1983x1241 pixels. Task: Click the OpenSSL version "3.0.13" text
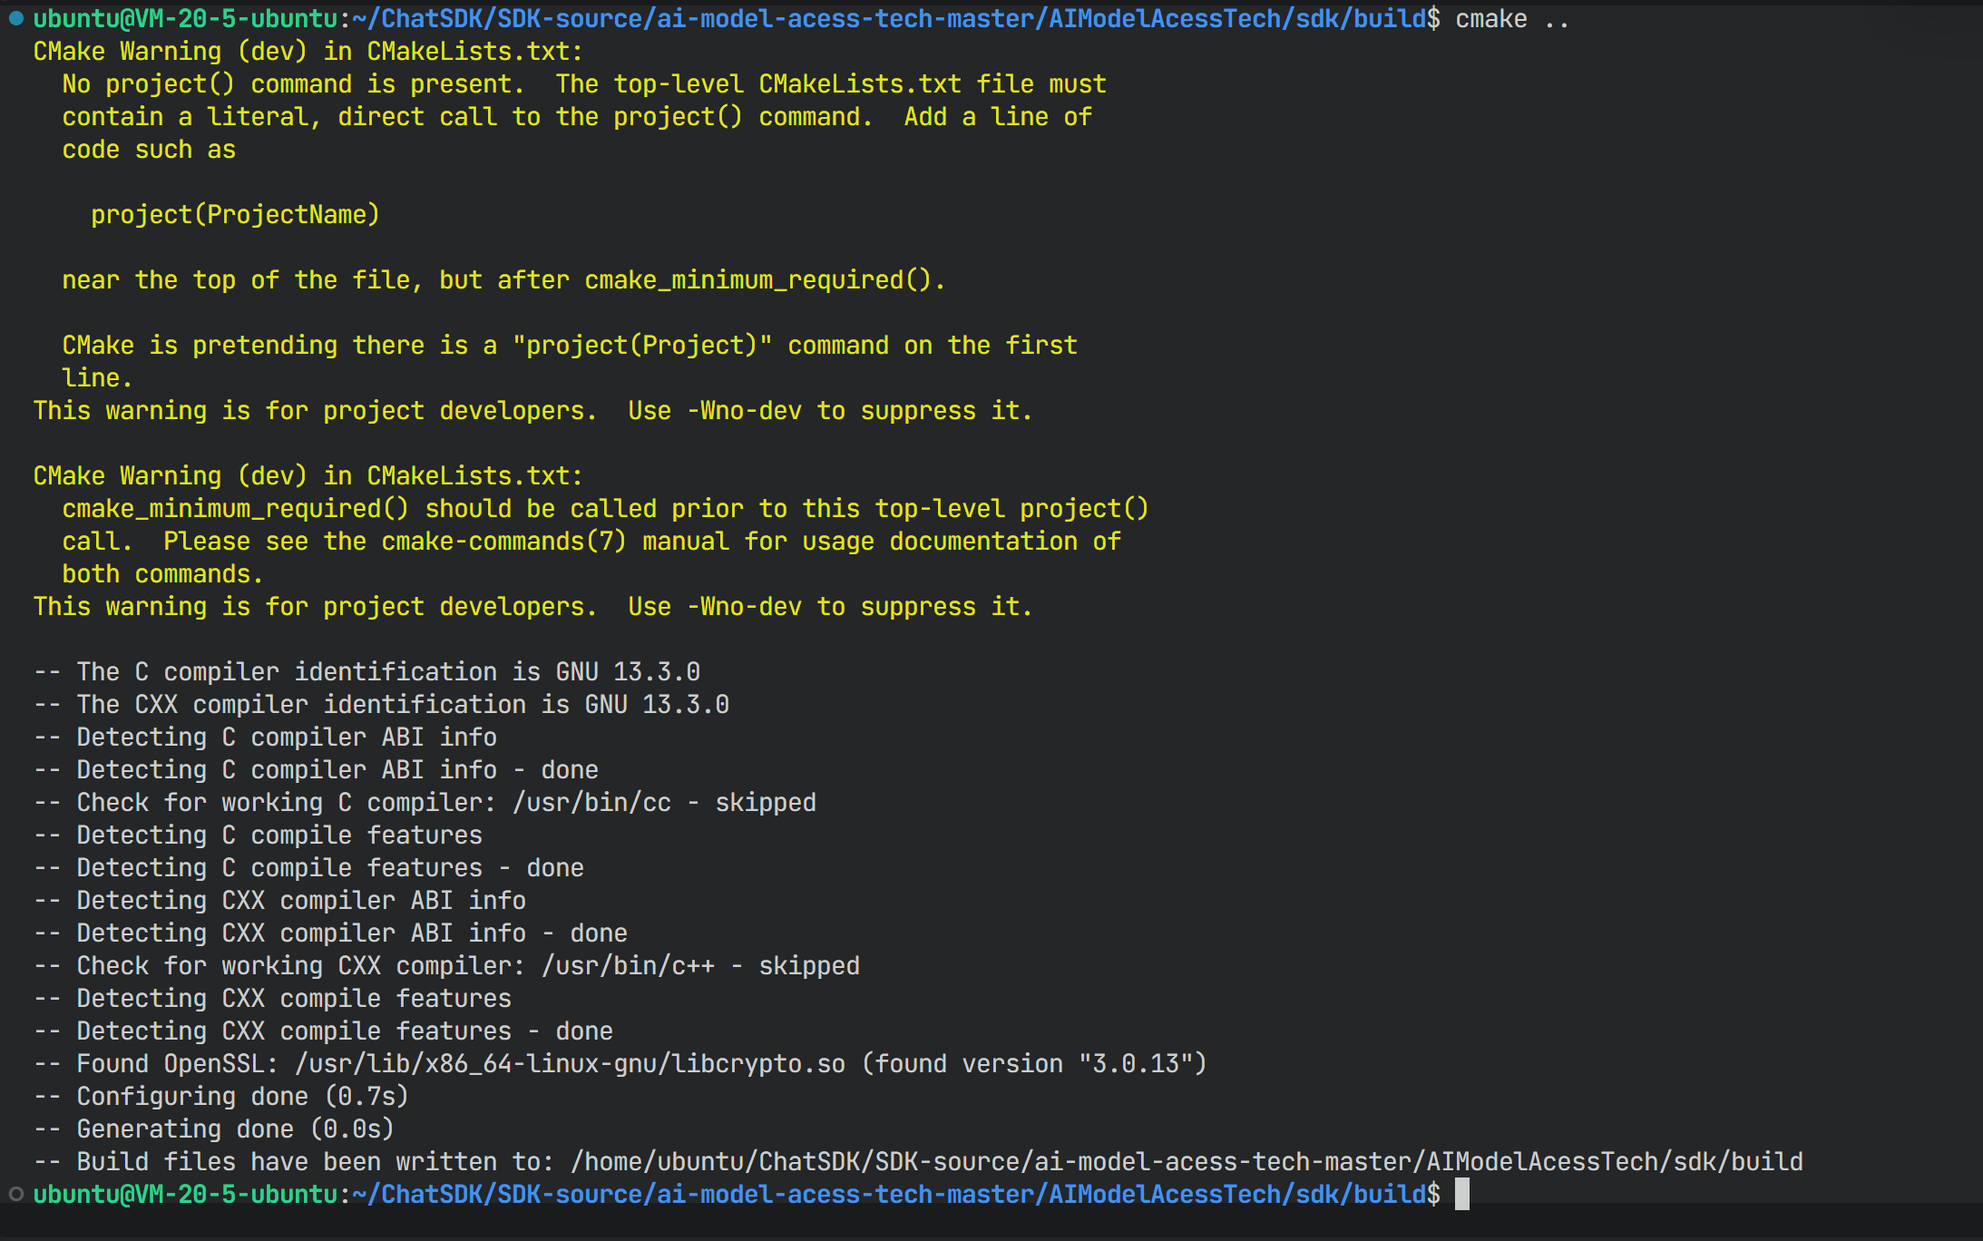[x=1134, y=1064]
